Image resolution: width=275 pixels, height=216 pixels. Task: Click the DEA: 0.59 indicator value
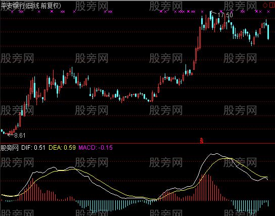coord(62,147)
